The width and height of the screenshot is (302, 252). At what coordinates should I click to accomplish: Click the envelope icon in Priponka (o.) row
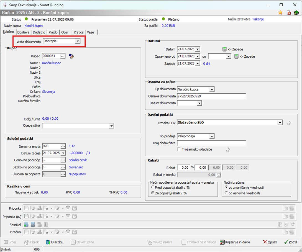[x=68, y=216]
